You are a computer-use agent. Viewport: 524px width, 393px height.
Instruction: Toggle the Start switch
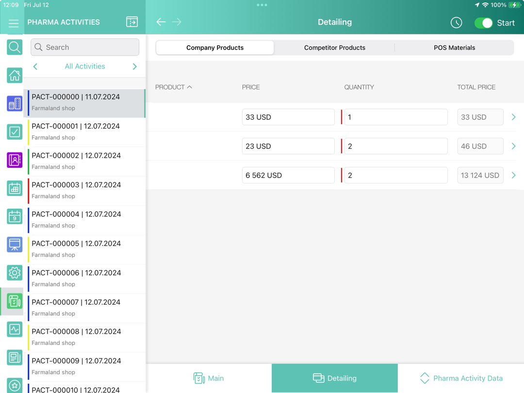tap(483, 23)
